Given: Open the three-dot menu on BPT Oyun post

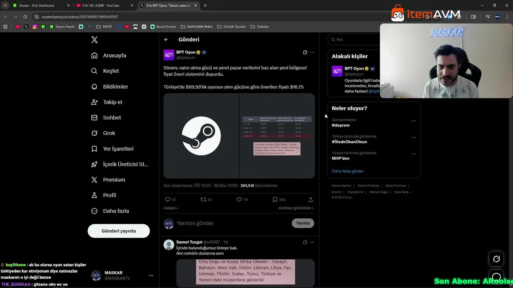Looking at the screenshot, I should click(x=312, y=52).
